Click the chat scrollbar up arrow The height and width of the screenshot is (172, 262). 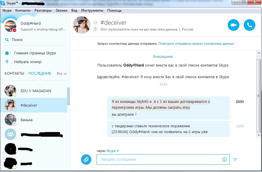coord(259,53)
